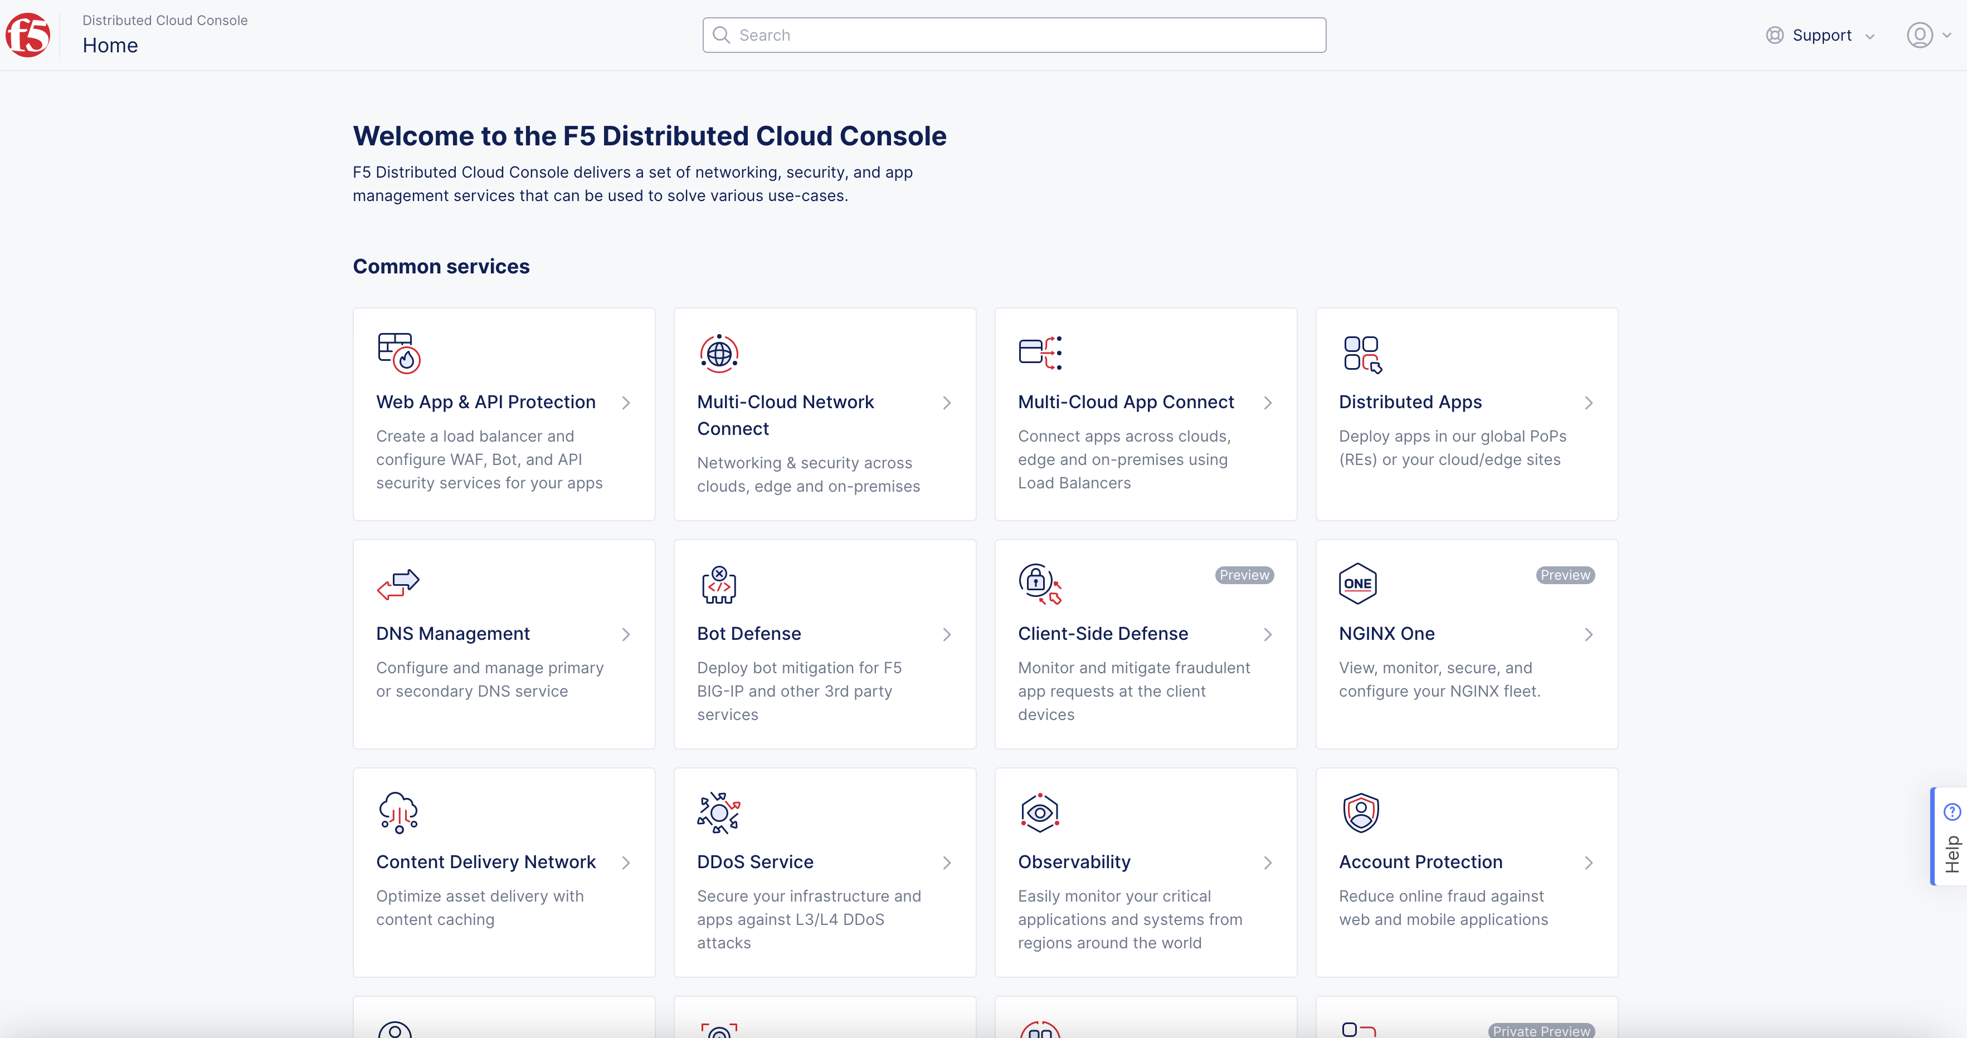
Task: Expand the user account menu
Action: pyautogui.click(x=1928, y=35)
